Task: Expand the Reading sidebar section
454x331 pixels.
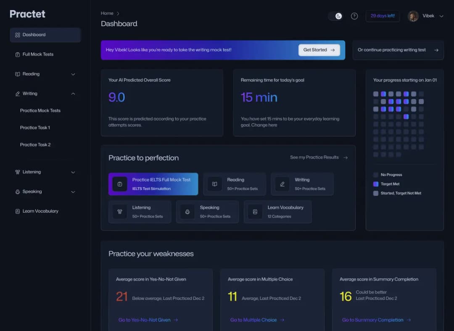Action: click(73, 74)
